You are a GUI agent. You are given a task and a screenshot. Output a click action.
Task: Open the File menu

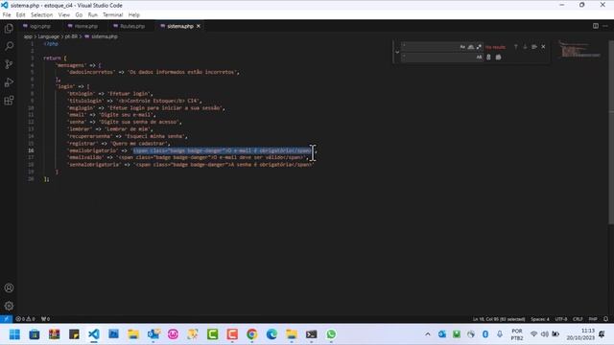[7, 15]
